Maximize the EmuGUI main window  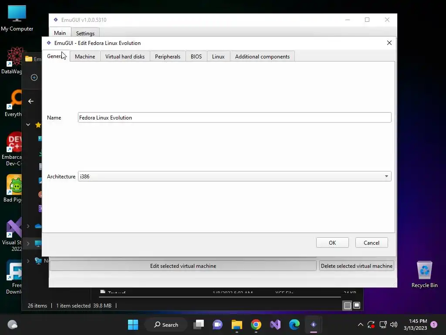tap(367, 20)
